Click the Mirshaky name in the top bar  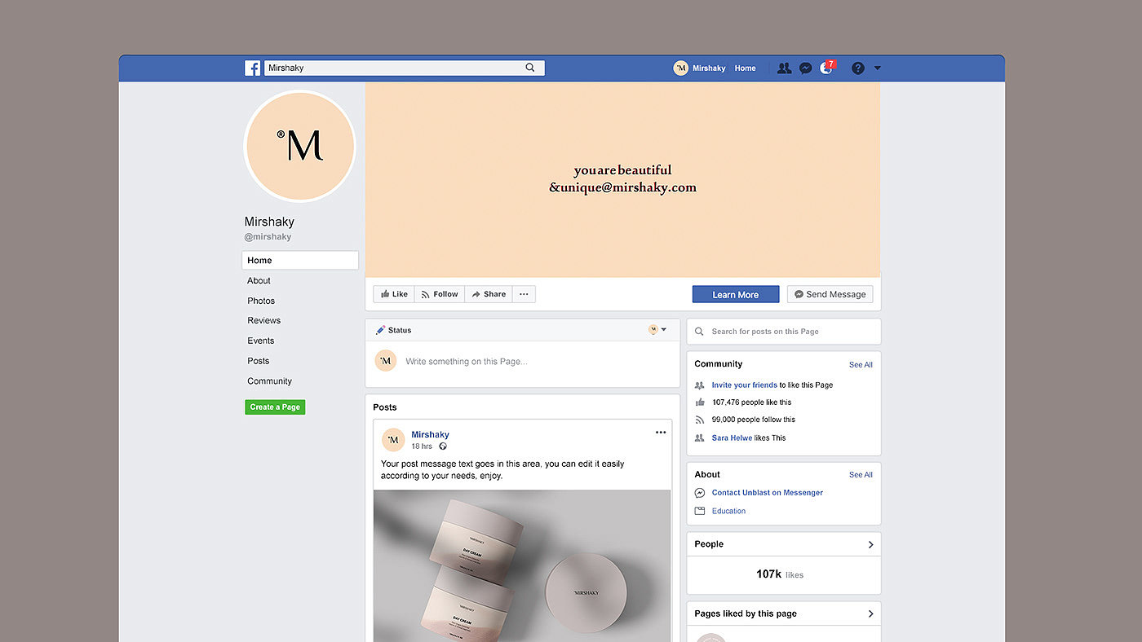709,68
